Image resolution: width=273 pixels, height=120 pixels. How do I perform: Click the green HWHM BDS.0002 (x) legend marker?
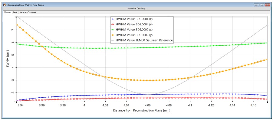(x=113, y=30)
